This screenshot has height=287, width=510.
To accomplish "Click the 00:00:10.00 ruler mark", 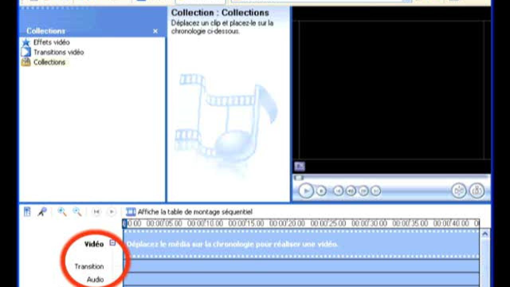I will 205,224.
